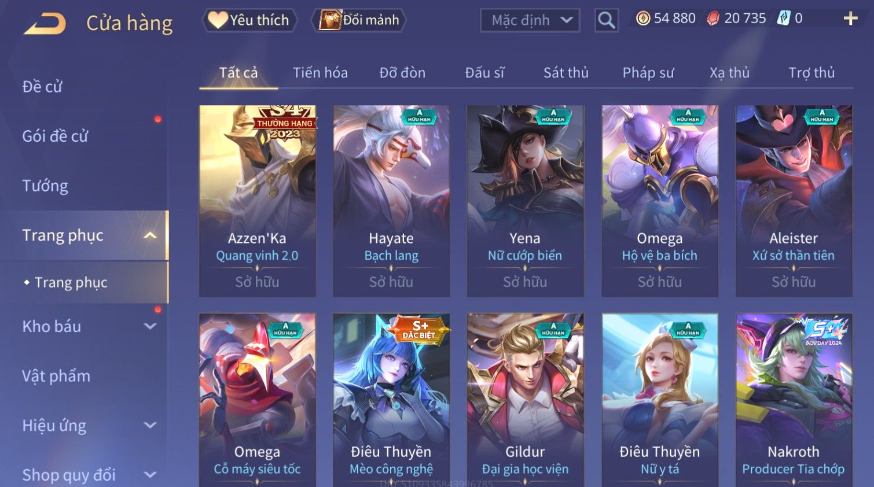The image size is (874, 487).
Task: Click the blue voucher currency icon
Action: click(x=783, y=19)
